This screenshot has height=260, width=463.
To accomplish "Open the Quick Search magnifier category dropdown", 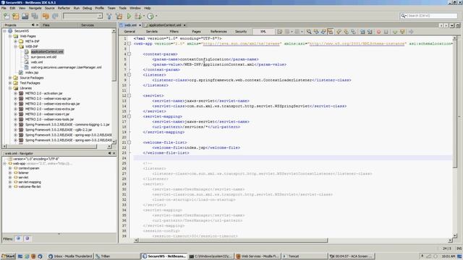I will (404, 16).
